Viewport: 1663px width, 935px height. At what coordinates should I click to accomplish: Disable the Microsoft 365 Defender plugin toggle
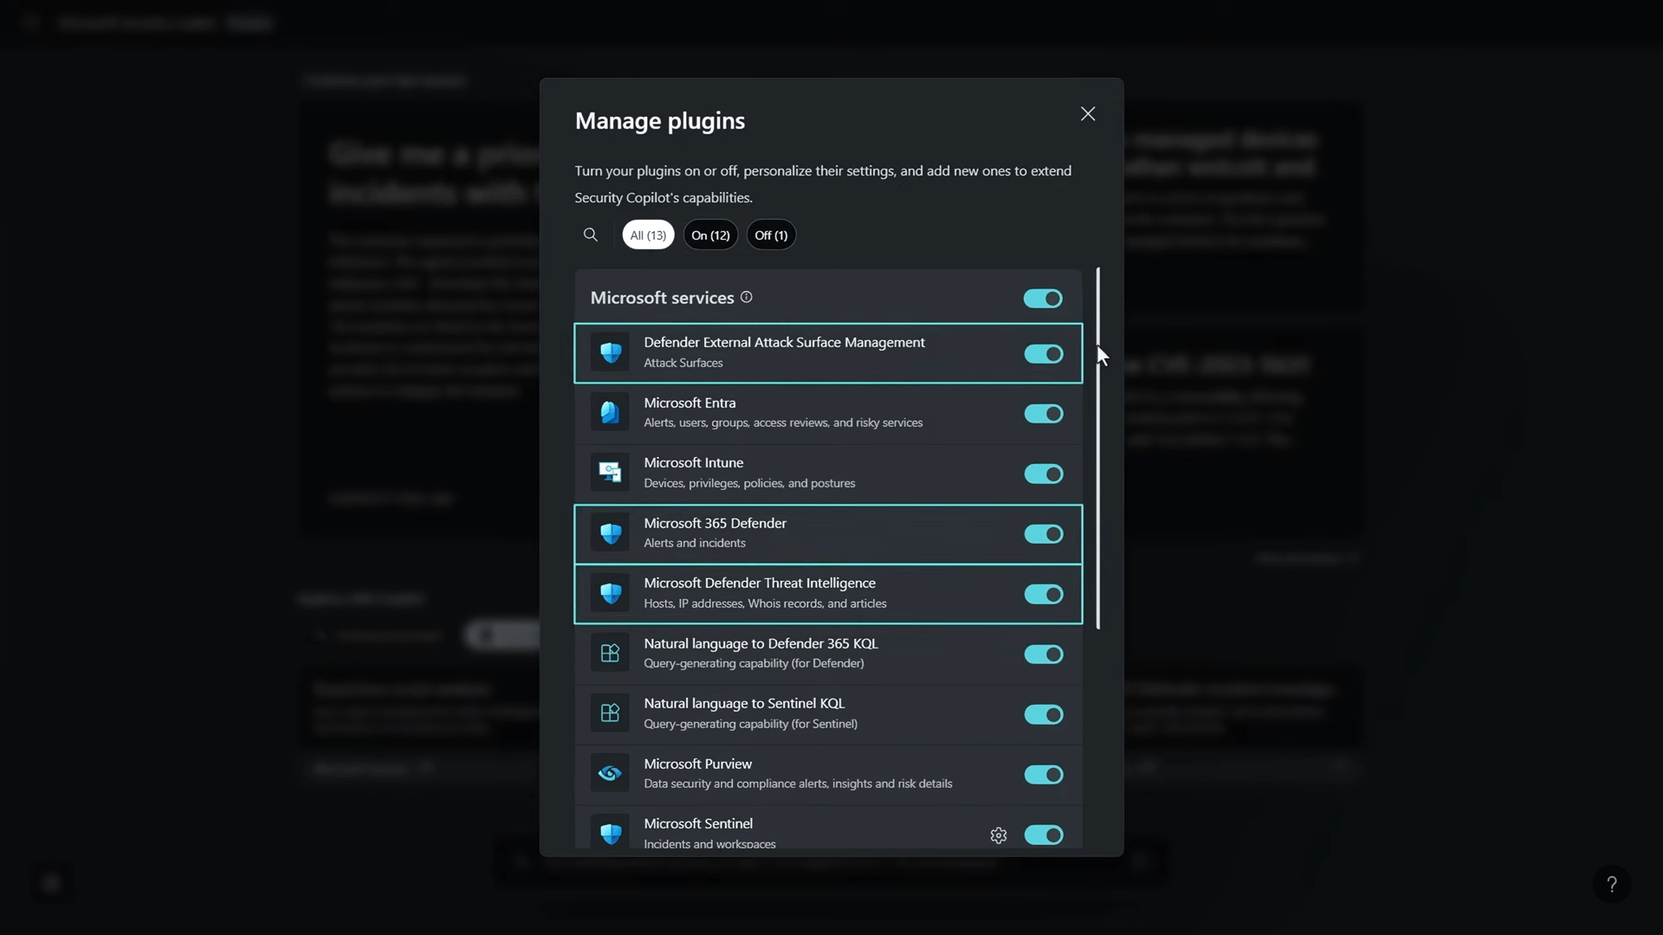click(x=1043, y=534)
